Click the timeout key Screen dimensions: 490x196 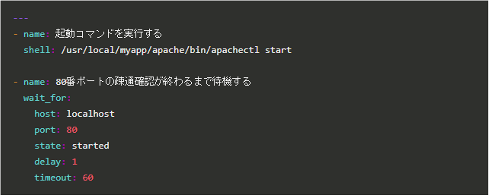53,178
